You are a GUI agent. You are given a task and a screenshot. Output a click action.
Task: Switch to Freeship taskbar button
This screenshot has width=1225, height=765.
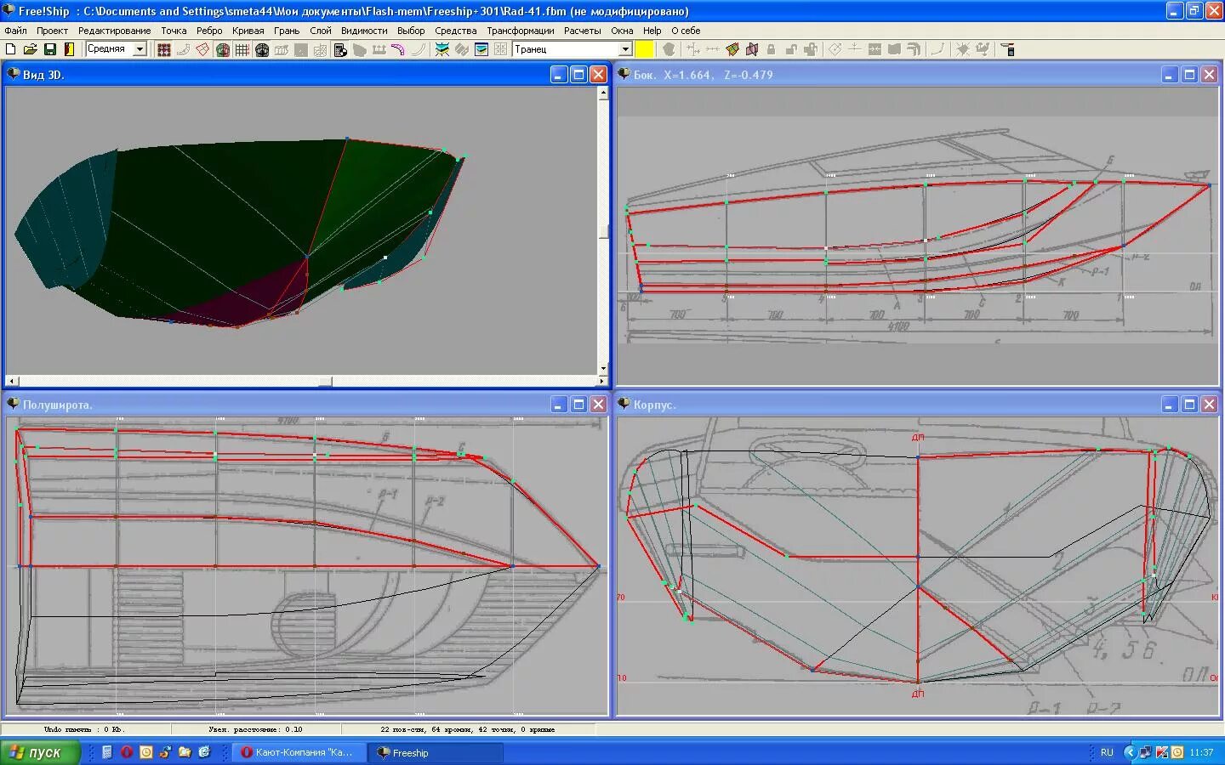436,752
